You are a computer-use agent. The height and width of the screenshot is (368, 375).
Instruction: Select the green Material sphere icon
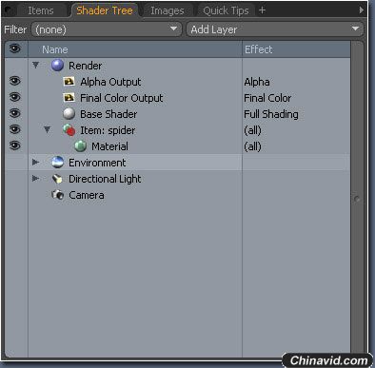point(80,146)
